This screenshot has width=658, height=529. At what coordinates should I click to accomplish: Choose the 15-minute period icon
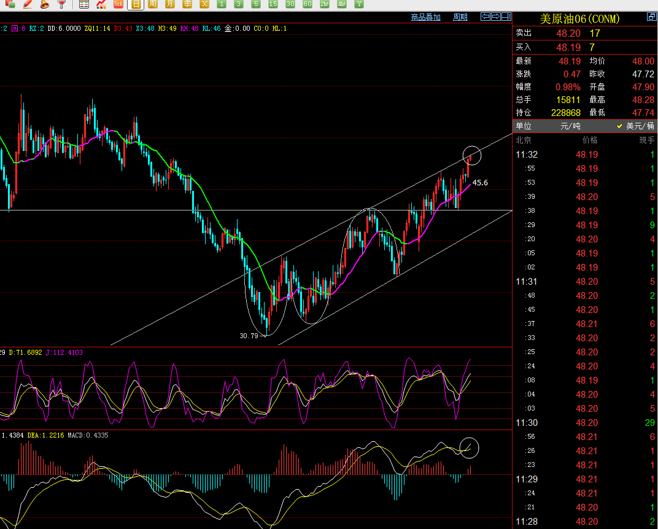click(273, 4)
